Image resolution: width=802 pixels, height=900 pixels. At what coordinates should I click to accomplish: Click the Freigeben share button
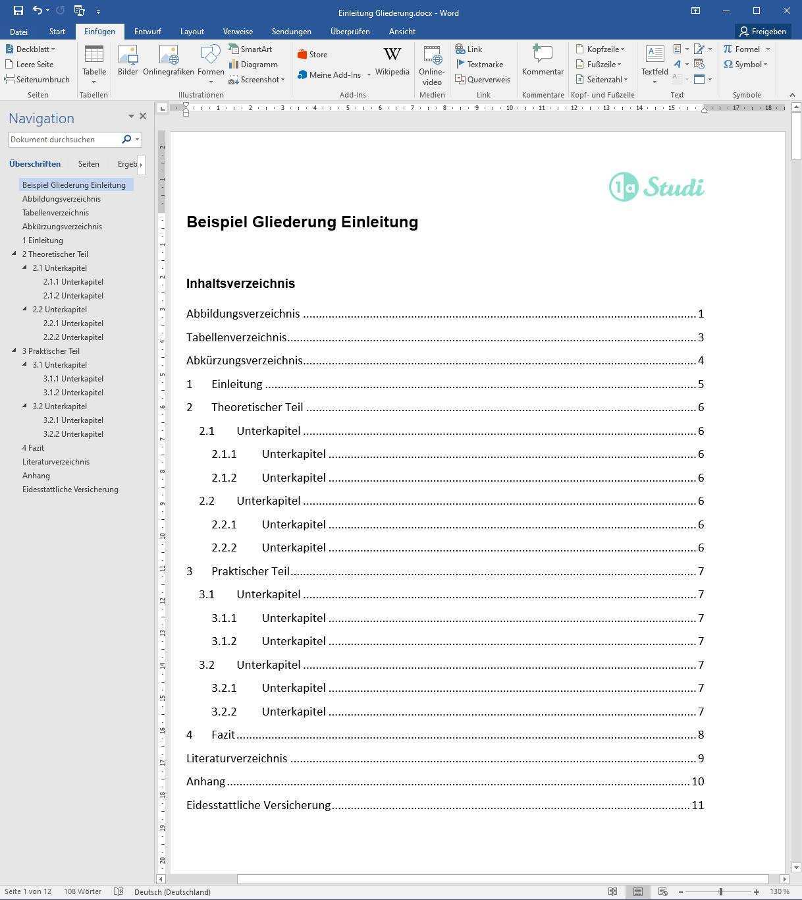(x=762, y=31)
